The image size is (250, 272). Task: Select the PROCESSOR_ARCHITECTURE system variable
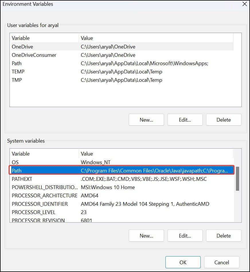(x=43, y=195)
